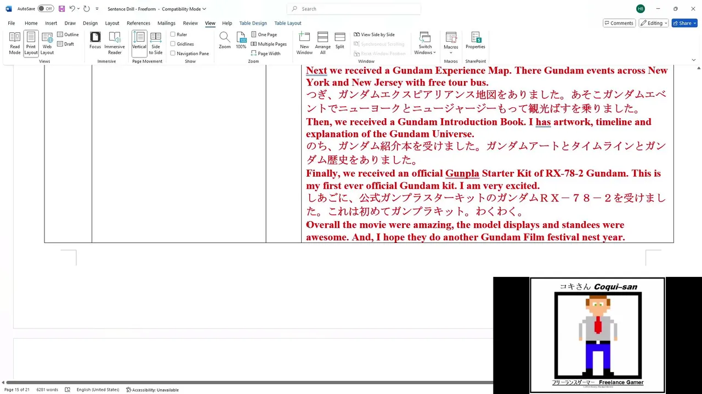The image size is (702, 394).
Task: Set zoom to 100%
Action: pos(241,40)
